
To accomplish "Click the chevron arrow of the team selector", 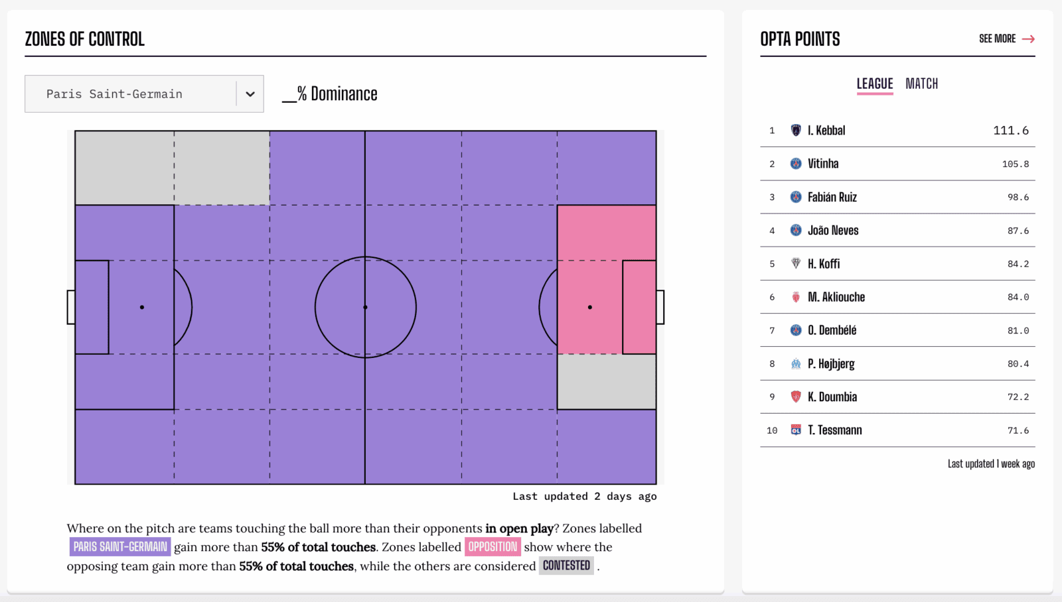I will point(250,94).
